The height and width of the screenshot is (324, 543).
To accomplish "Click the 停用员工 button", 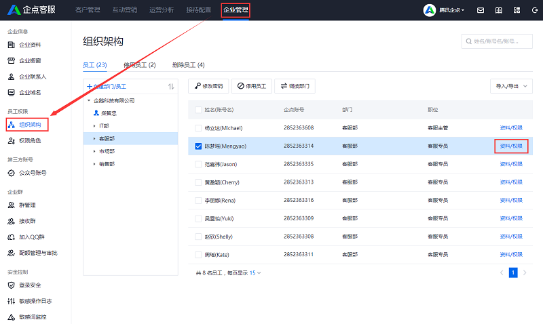I will pyautogui.click(x=251, y=86).
